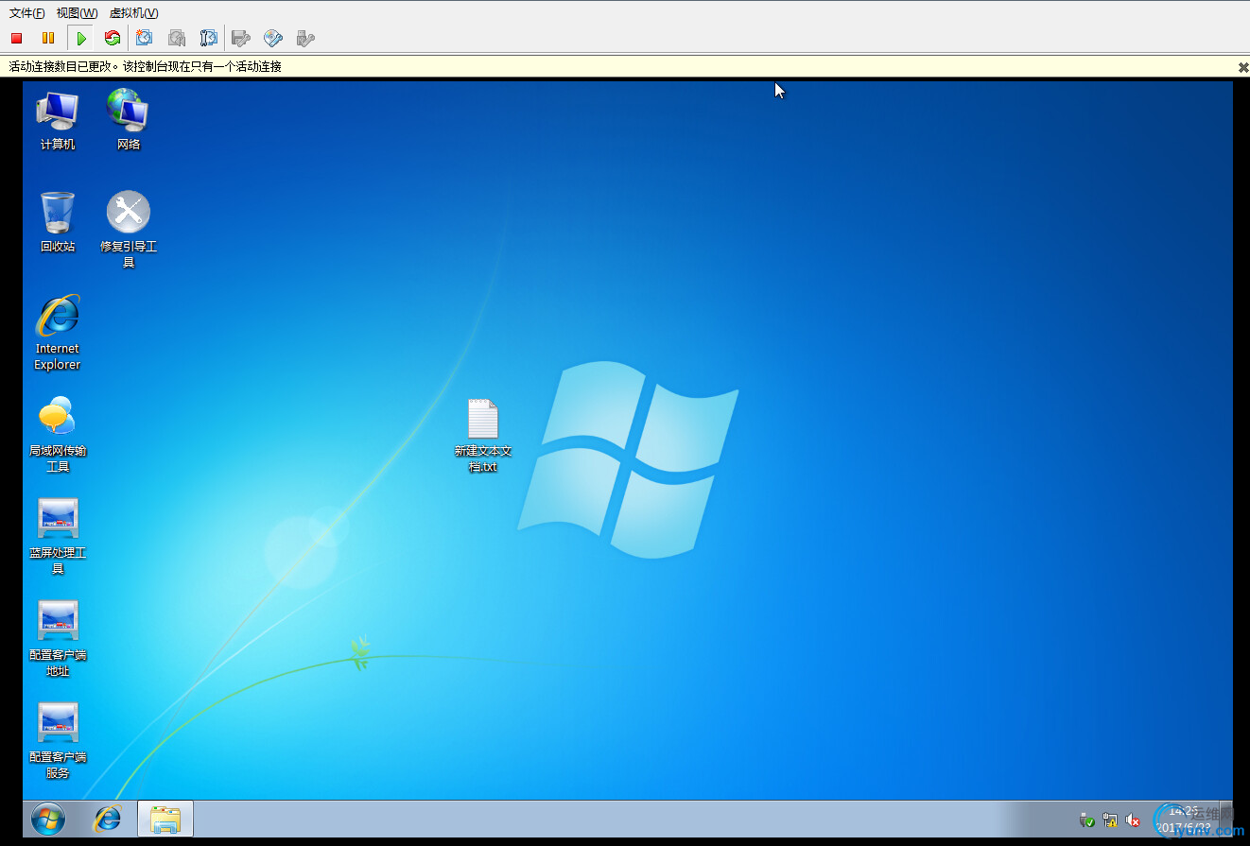This screenshot has width=1250, height=846.
Task: Click the muted volume tray icon
Action: tap(1133, 820)
